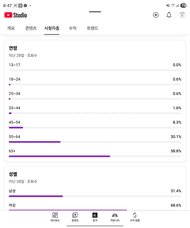This screenshot has width=190, height=228.
Task: Go to 대시보드 in bottom navigation
Action: pos(55,217)
